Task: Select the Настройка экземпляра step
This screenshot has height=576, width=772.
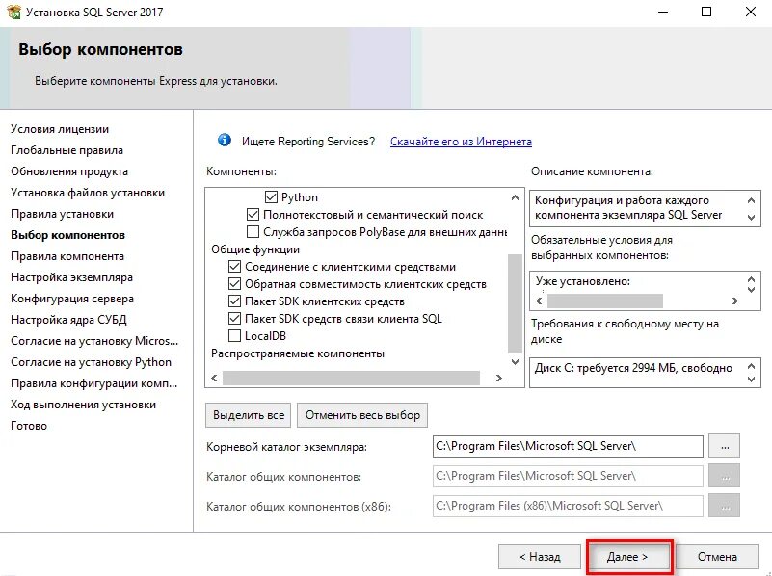Action: [x=72, y=277]
